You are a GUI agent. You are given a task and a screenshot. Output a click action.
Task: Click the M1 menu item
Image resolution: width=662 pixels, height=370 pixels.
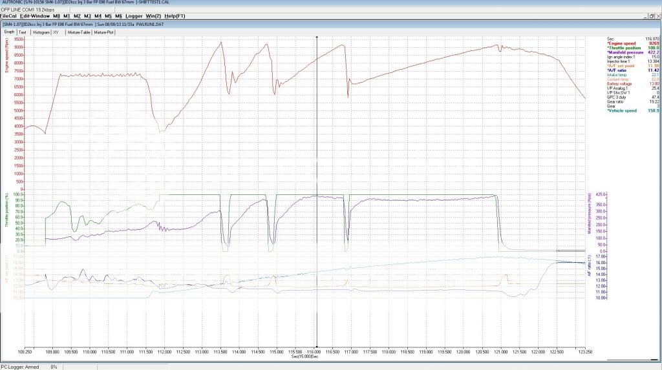(67, 15)
